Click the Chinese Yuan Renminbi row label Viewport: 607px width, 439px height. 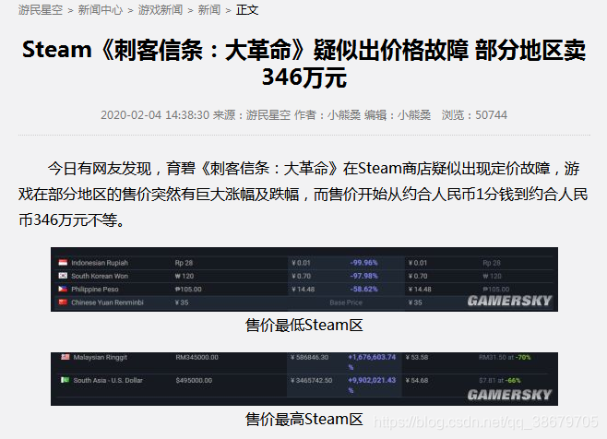pos(107,303)
